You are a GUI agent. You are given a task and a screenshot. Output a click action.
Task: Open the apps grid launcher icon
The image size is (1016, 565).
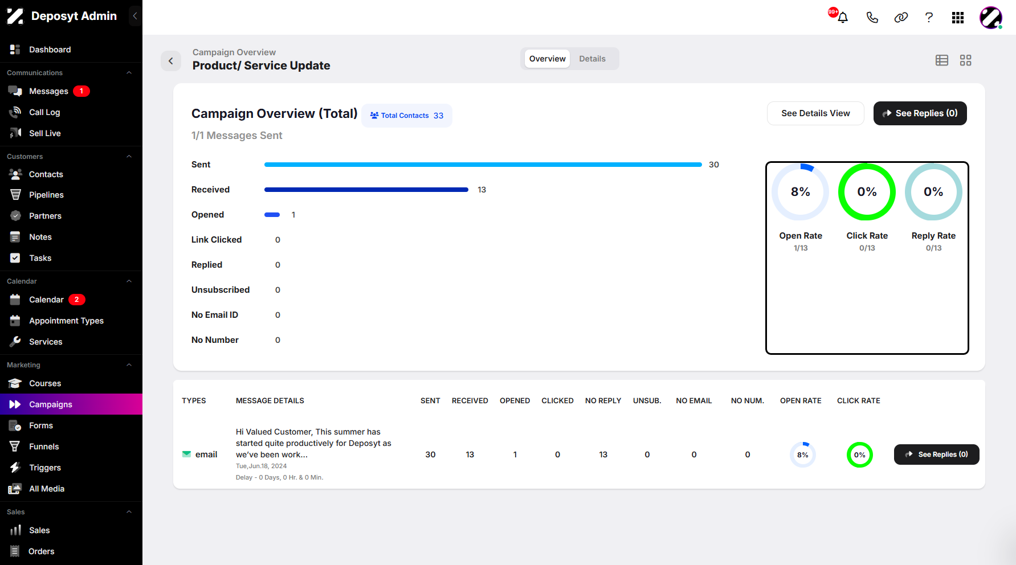tap(958, 18)
